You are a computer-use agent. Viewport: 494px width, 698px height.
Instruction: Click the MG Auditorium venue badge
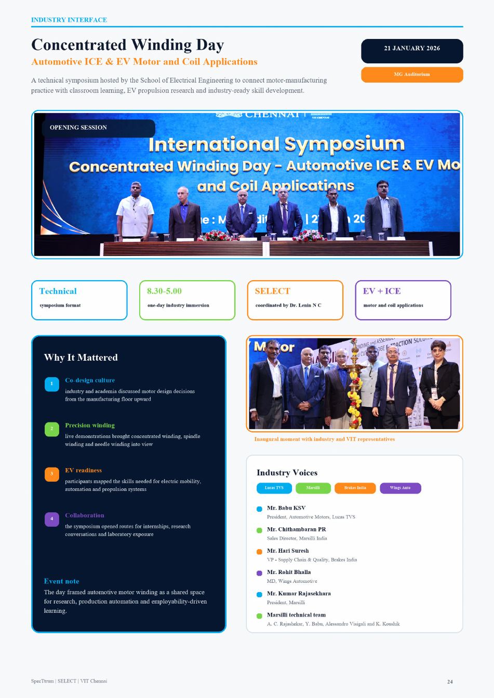(412, 75)
